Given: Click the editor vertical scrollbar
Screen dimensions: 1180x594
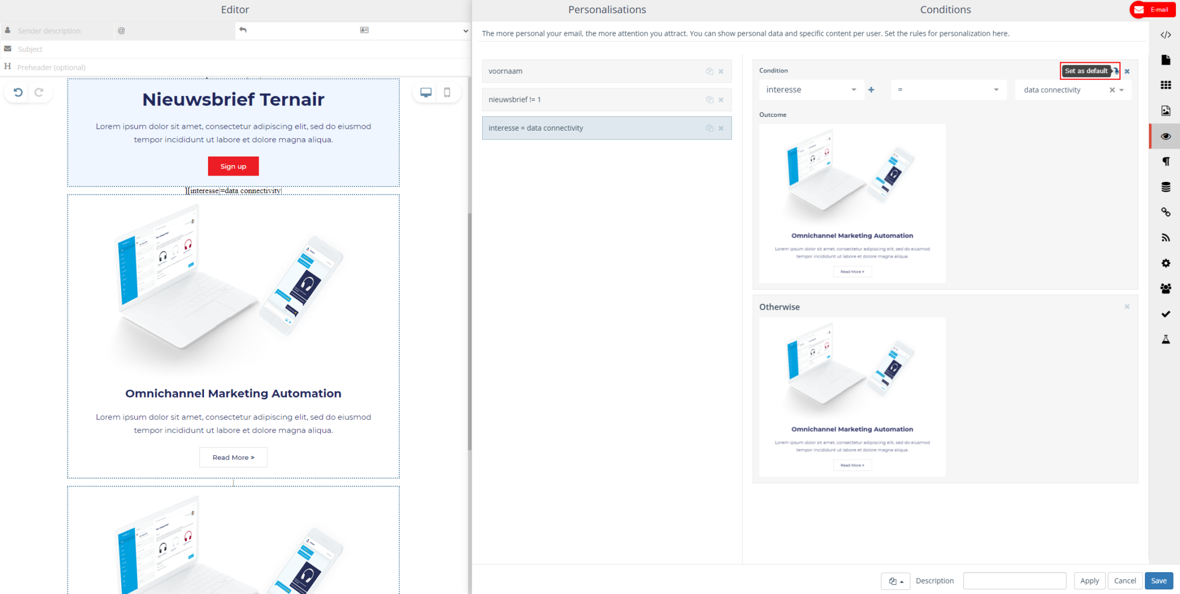Looking at the screenshot, I should 470,331.
